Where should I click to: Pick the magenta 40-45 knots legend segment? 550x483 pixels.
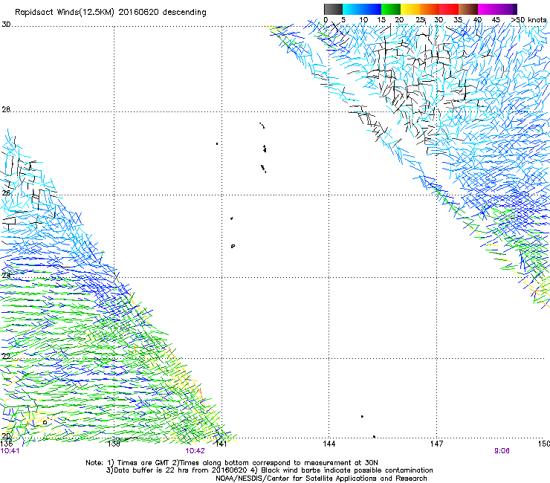click(488, 9)
